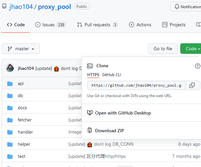The height and width of the screenshot is (167, 201).
Task: Open the docs folder
Action: tap(22, 108)
